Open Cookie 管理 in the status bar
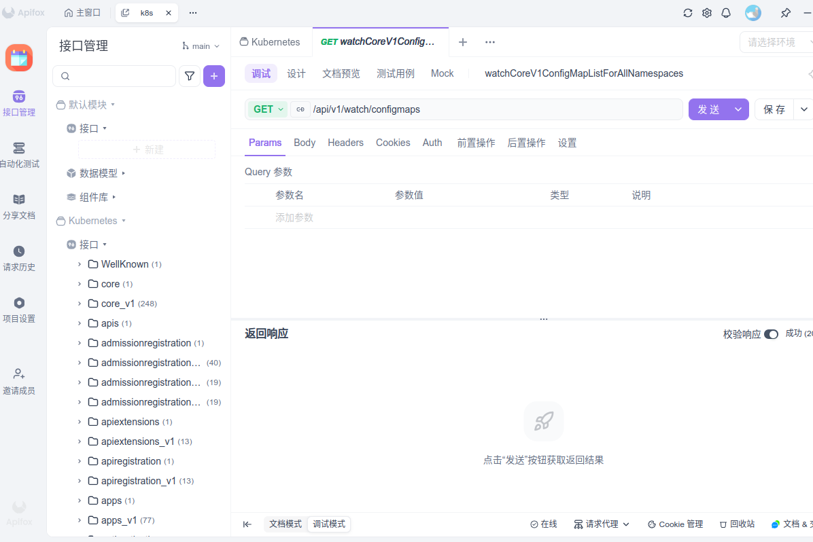Viewport: 813px width, 542px height. (675, 524)
